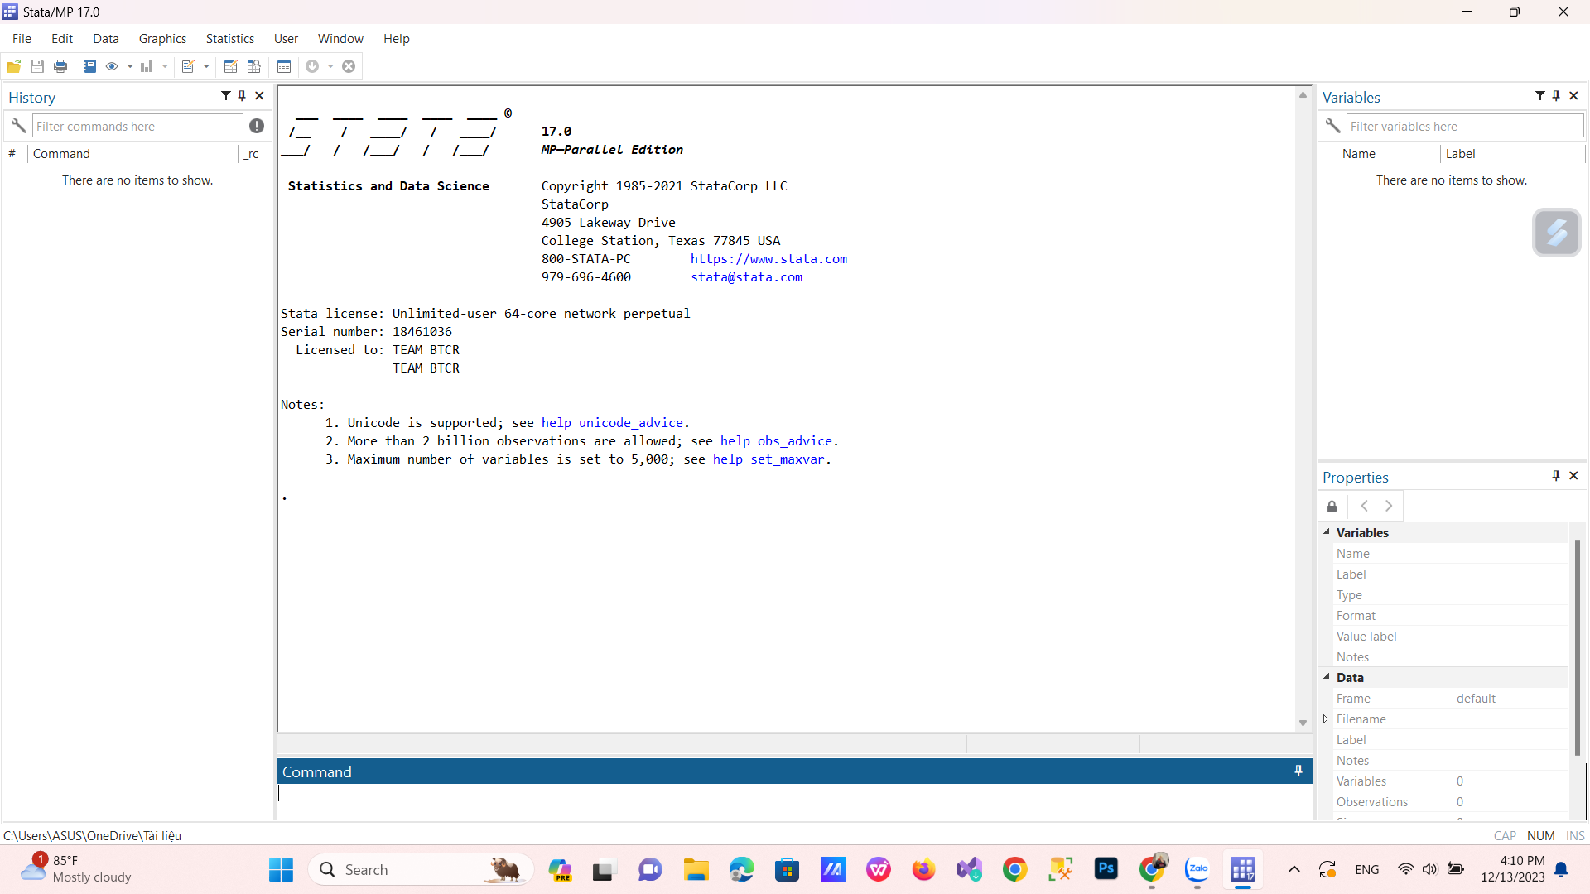Open the Window menu
This screenshot has width=1590, height=894.
click(x=340, y=38)
